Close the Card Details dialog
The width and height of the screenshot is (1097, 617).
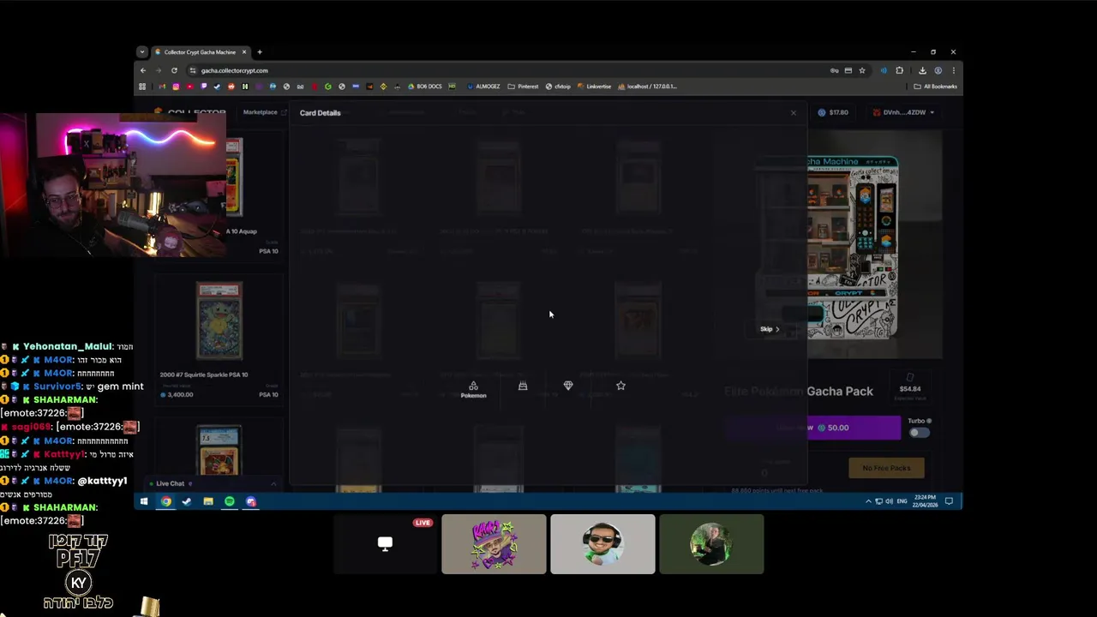793,113
